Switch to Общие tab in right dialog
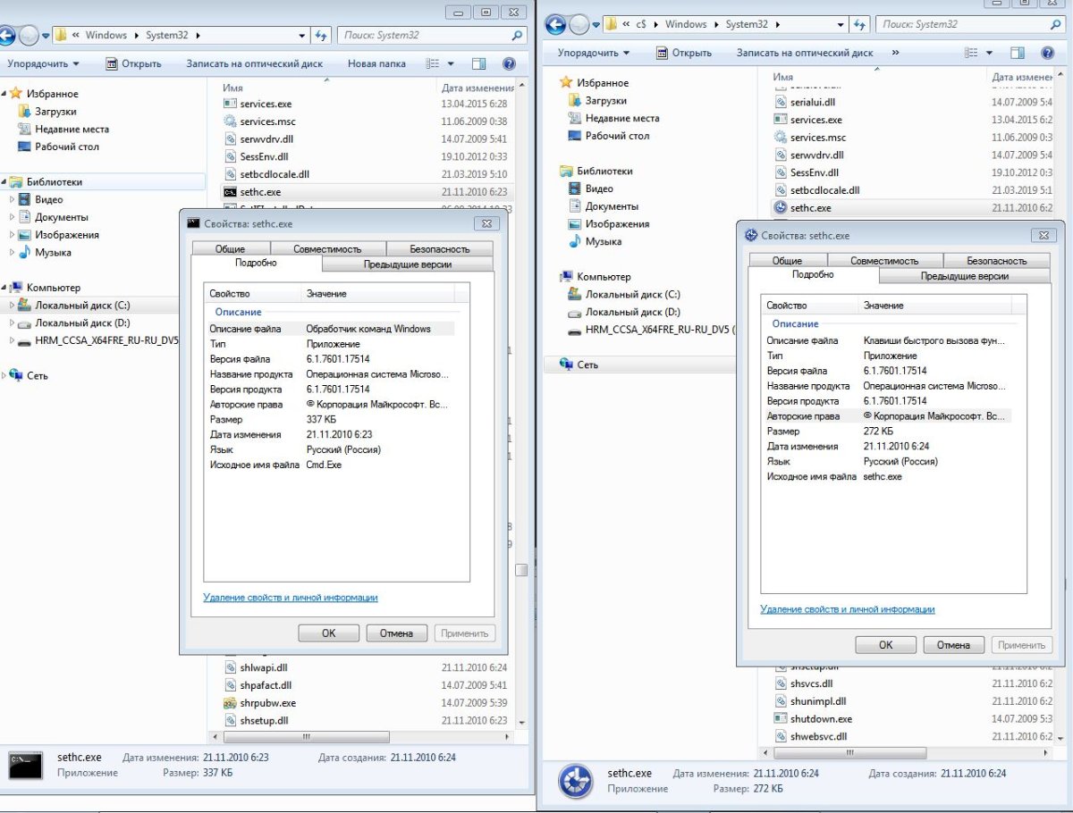Image resolution: width=1073 pixels, height=813 pixels. click(x=787, y=261)
